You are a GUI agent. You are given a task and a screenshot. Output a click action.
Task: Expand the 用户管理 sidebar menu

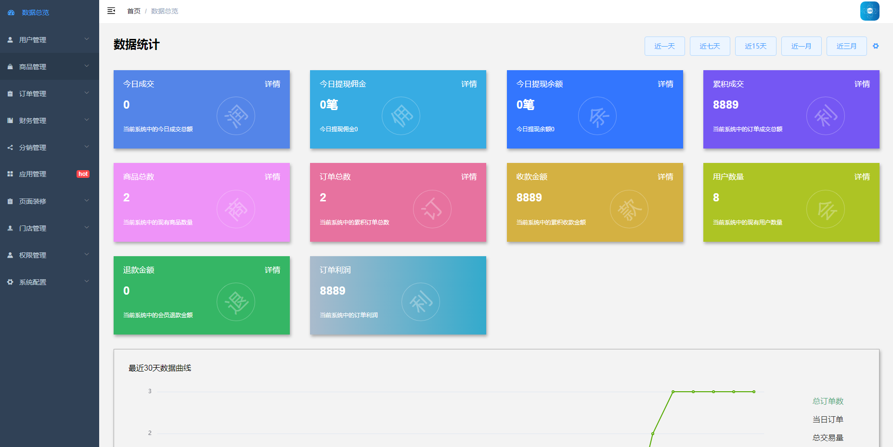[49, 40]
